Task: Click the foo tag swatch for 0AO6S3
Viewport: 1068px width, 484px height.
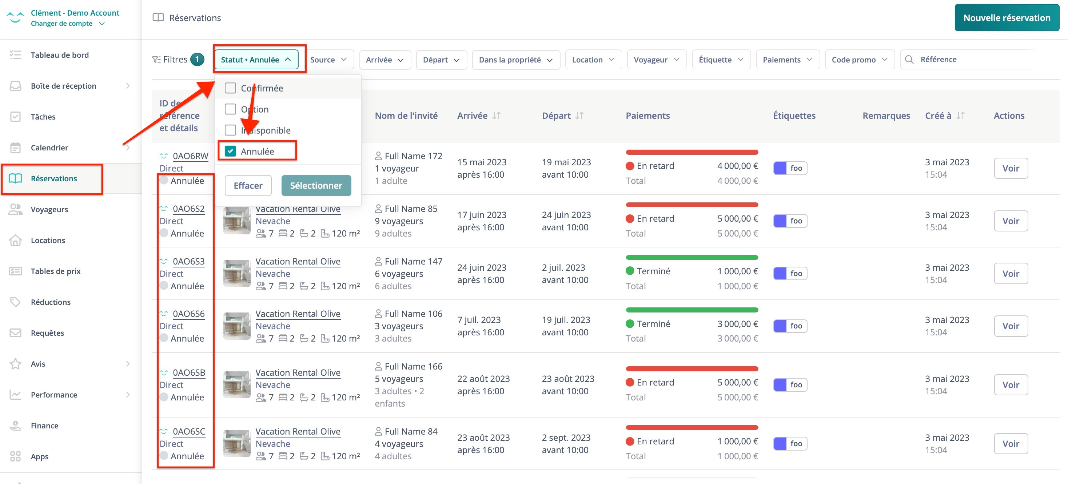Action: (780, 273)
